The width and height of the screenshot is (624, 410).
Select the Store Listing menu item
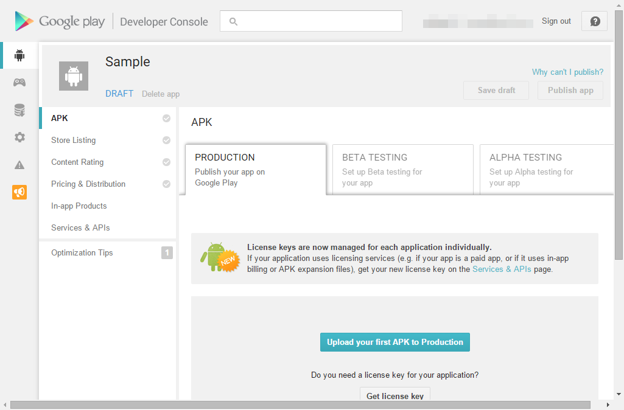tap(74, 140)
